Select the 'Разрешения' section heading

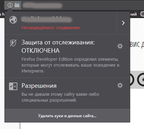(x=39, y=86)
